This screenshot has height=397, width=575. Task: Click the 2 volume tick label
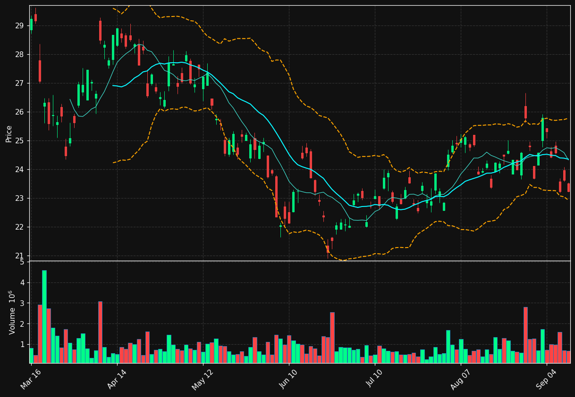[22, 324]
